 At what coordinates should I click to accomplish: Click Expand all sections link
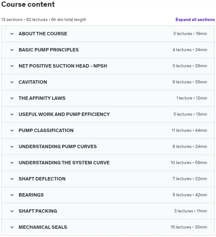195,20
